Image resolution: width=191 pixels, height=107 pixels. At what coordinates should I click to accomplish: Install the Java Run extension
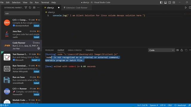point(36,37)
